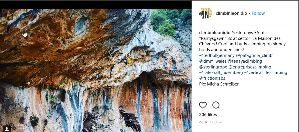Like the post with the heart icon
Image resolution: width=299 pixels, height=132 pixels.
[203, 105]
